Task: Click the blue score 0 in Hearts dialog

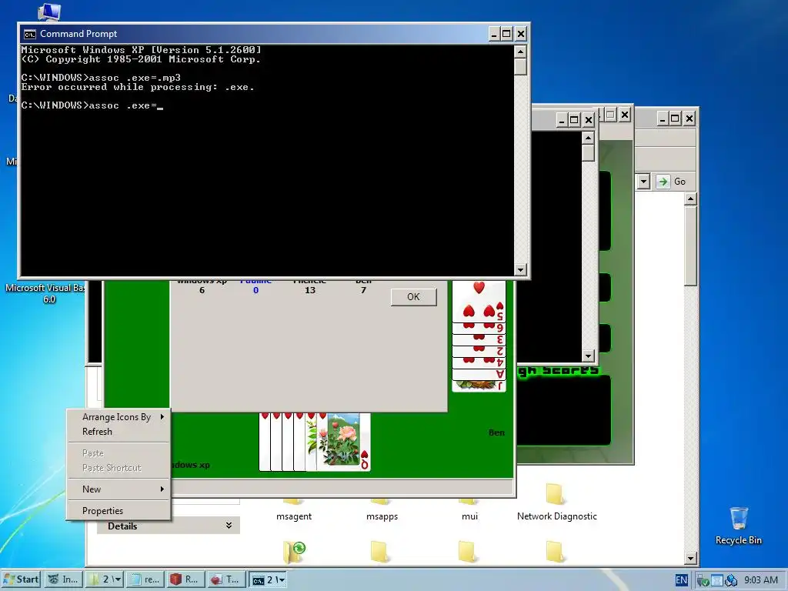Action: click(255, 290)
